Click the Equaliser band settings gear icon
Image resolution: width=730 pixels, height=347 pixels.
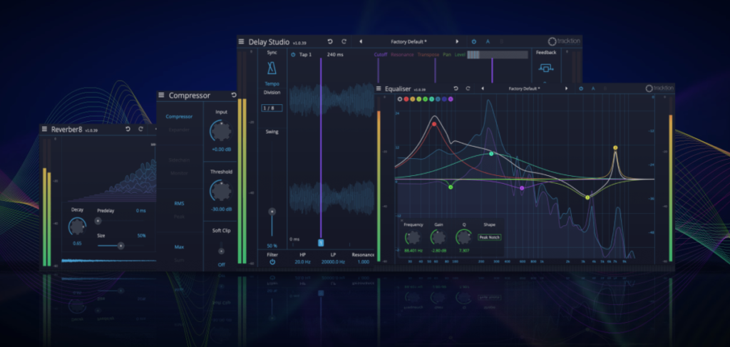(399, 99)
